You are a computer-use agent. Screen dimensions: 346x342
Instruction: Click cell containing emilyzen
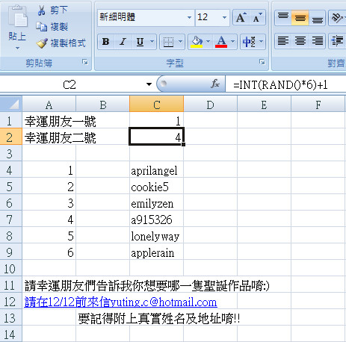pyautogui.click(x=156, y=202)
